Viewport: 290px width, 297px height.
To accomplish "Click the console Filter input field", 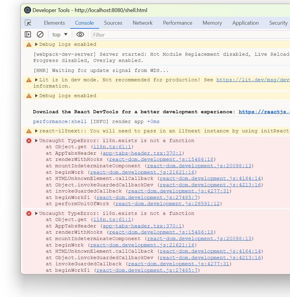I will [190, 35].
